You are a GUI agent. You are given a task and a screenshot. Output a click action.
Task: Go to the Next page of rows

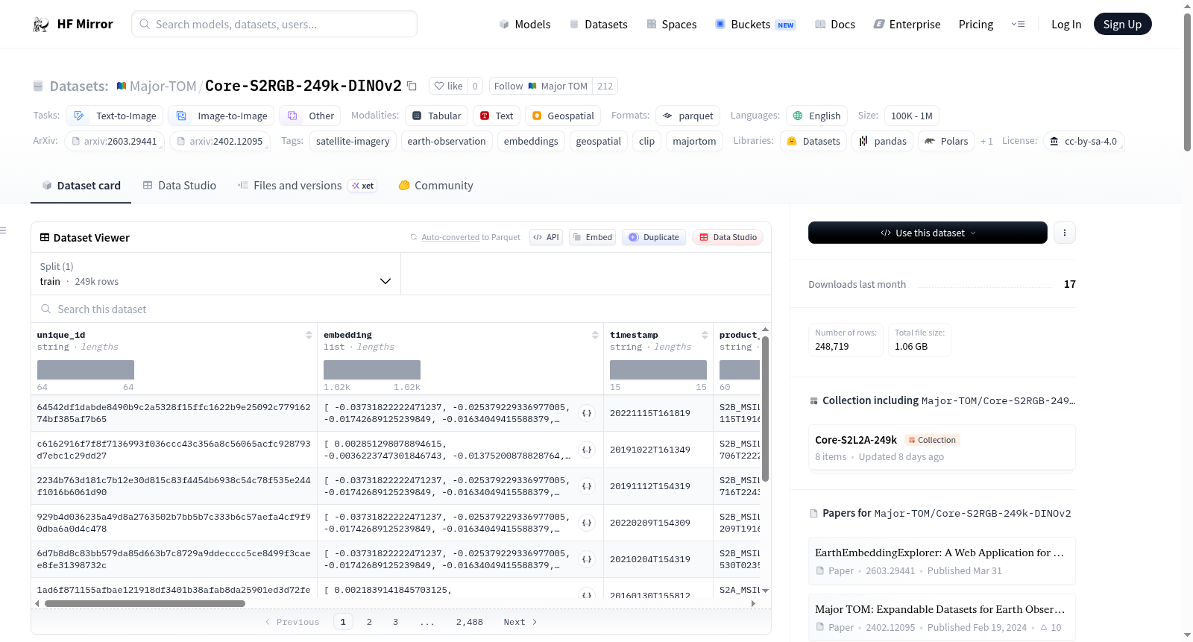[x=520, y=622]
